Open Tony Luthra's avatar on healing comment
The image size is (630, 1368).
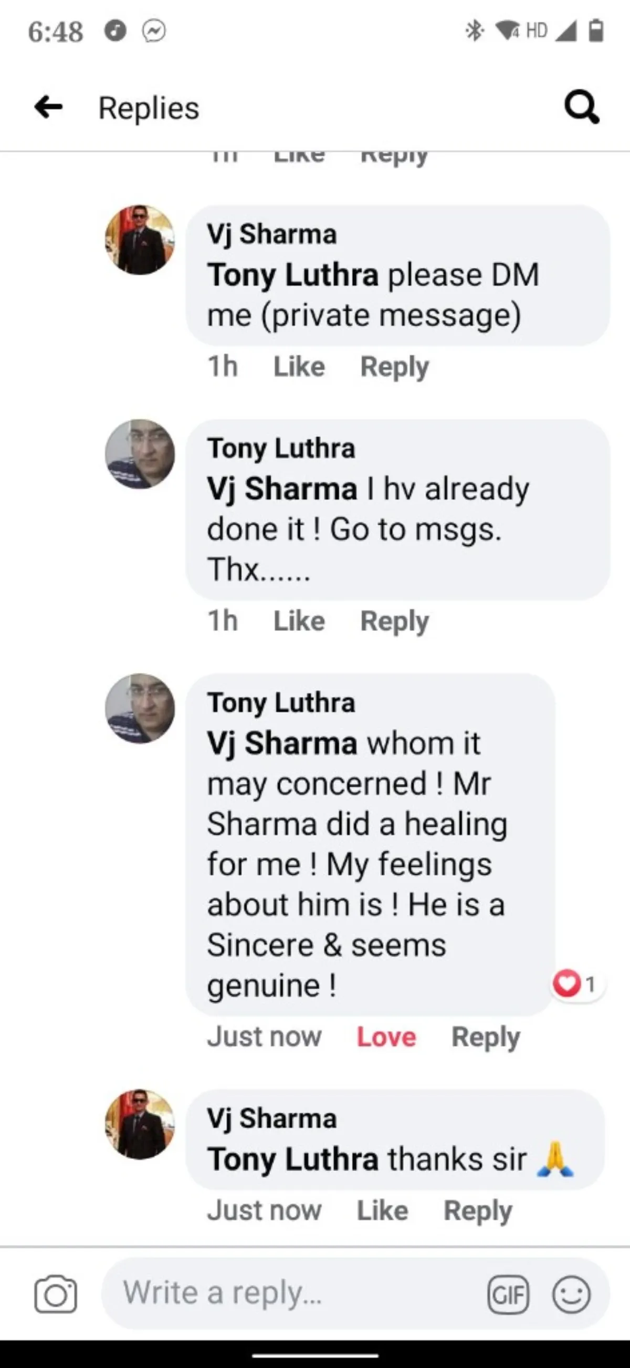click(x=140, y=708)
